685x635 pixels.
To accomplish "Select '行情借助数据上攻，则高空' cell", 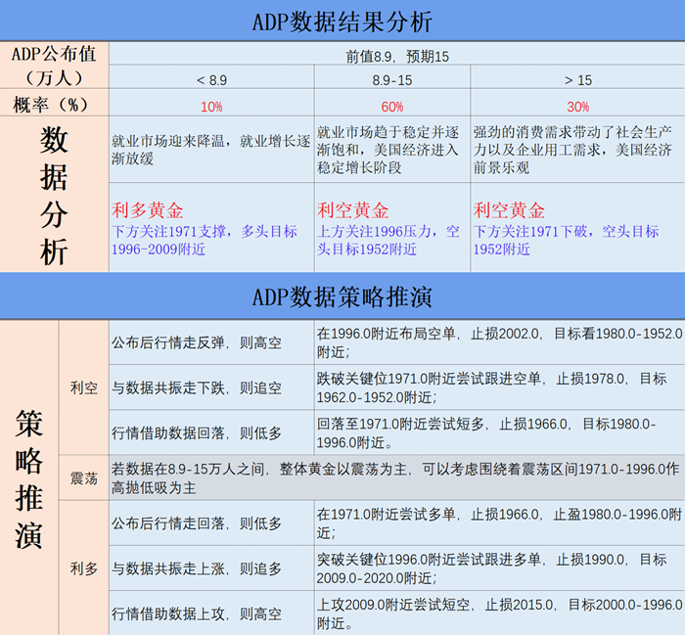I will point(211,613).
